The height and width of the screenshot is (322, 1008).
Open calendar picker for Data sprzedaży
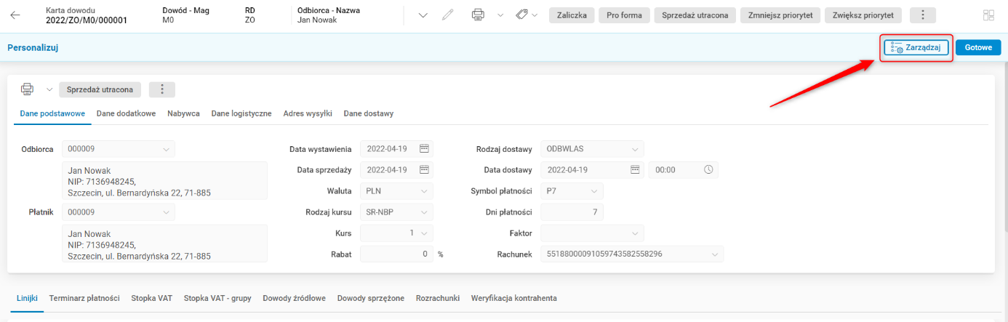point(425,170)
